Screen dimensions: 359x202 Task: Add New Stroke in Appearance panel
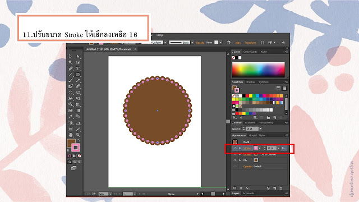[234, 189]
